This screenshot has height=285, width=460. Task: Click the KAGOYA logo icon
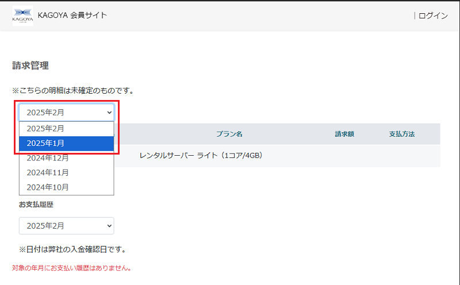[22, 16]
